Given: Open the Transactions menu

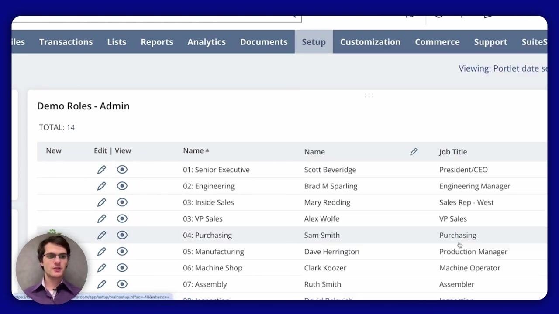Looking at the screenshot, I should point(66,42).
